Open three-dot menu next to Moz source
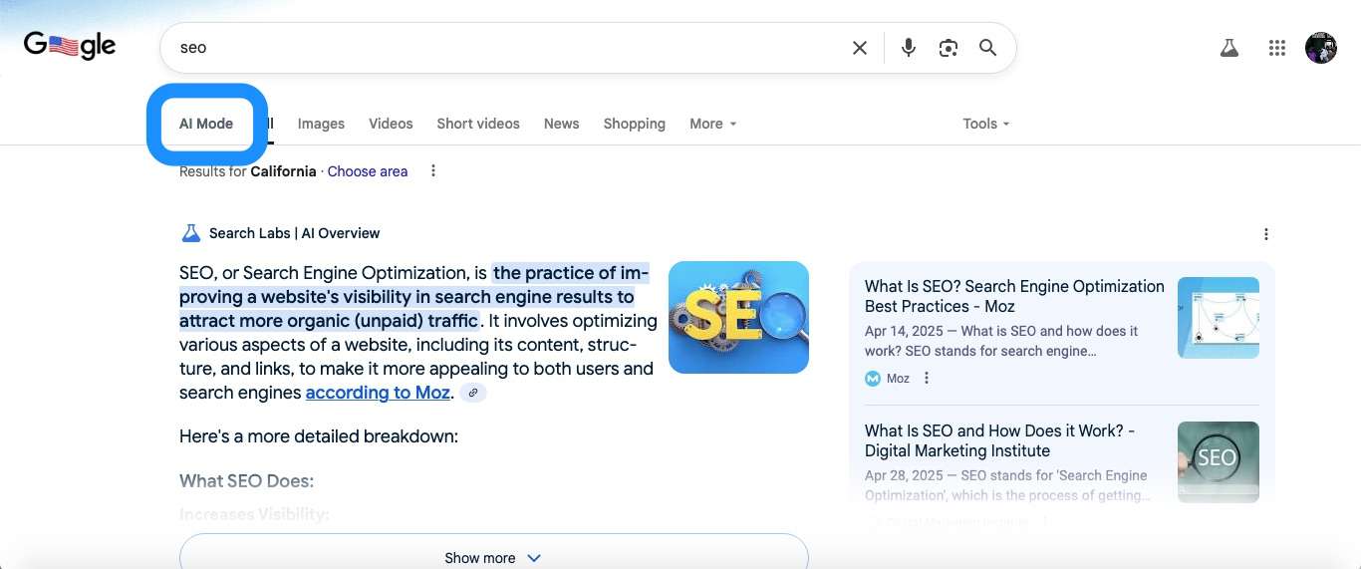Image resolution: width=1361 pixels, height=569 pixels. [x=927, y=379]
